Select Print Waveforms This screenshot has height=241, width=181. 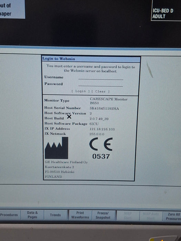click(x=80, y=215)
